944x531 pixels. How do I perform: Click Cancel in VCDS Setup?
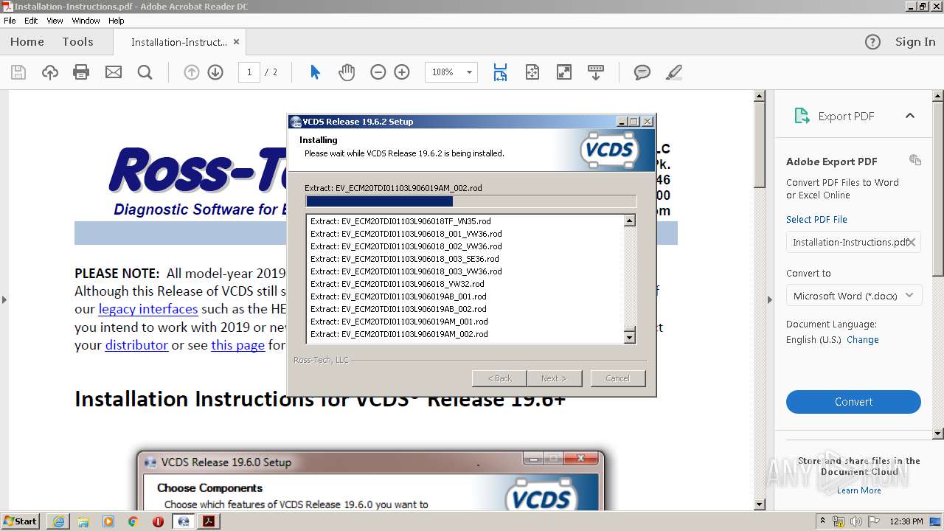[617, 378]
